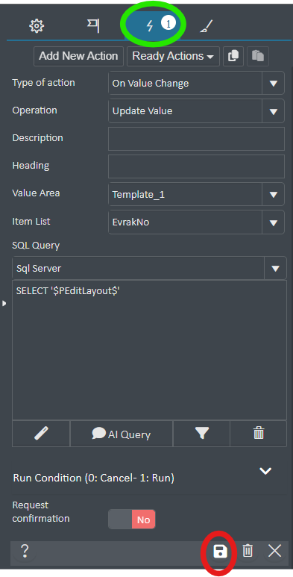The height and width of the screenshot is (577, 293).
Task: Open the Ready Actions dropdown
Action: tap(173, 56)
